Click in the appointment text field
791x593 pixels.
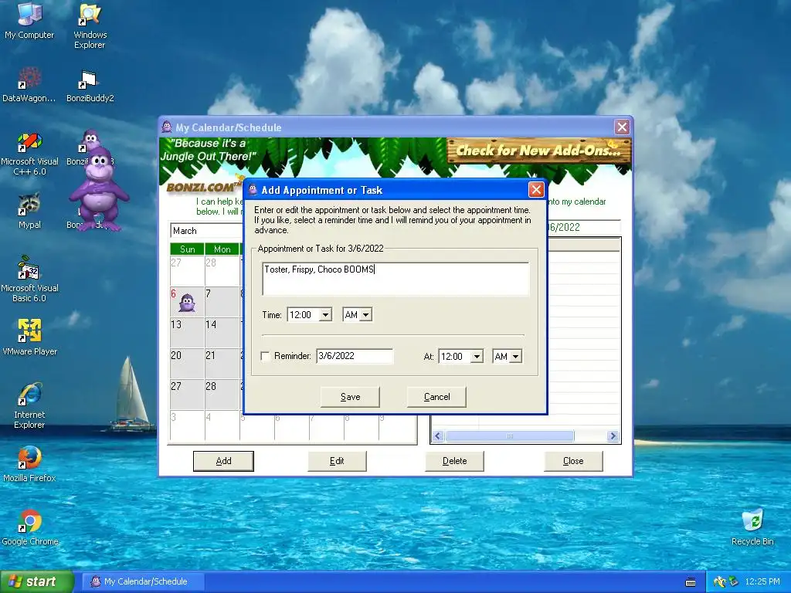click(x=395, y=278)
